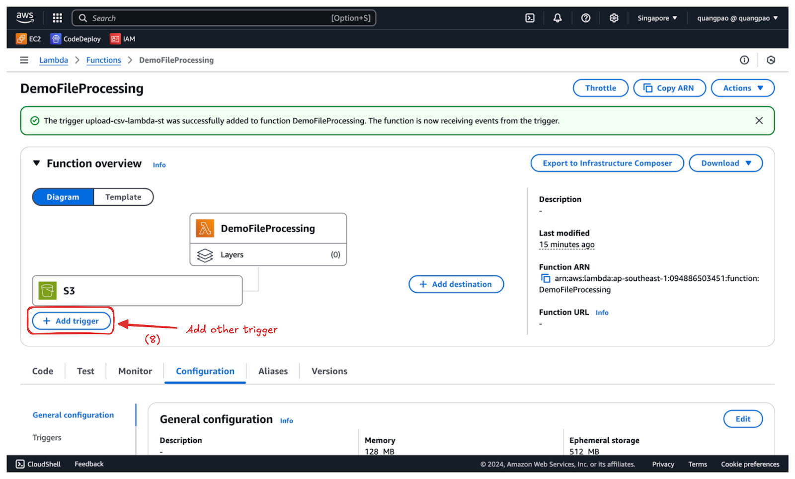Launch CloudShell from top bar icon
Screen dimensions: 795x479
click(x=530, y=18)
